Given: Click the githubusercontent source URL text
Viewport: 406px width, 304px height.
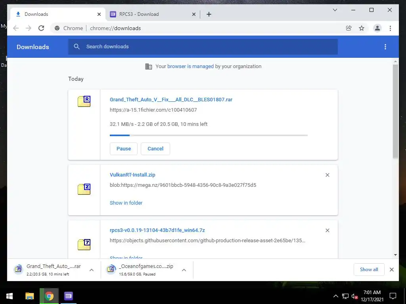Looking at the screenshot, I should click(x=207, y=240).
